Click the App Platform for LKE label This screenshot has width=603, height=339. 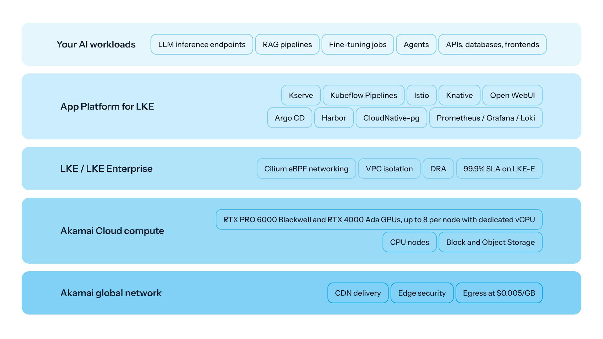(107, 106)
